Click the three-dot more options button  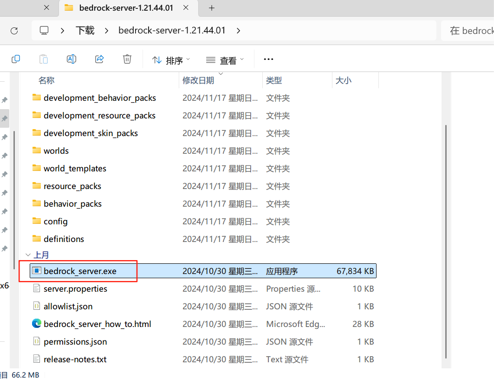pyautogui.click(x=268, y=59)
